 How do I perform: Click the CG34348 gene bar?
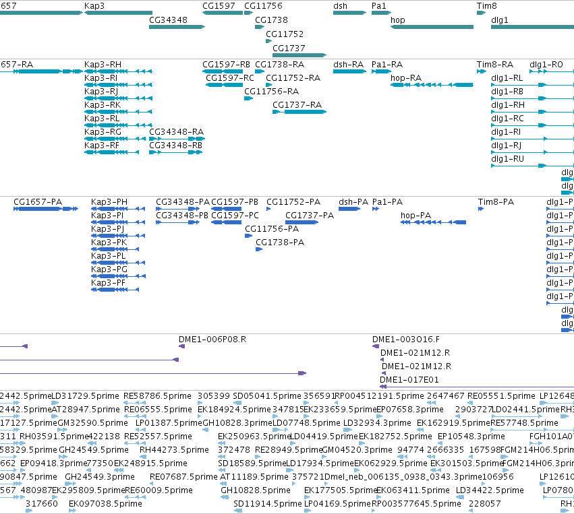[x=177, y=27]
